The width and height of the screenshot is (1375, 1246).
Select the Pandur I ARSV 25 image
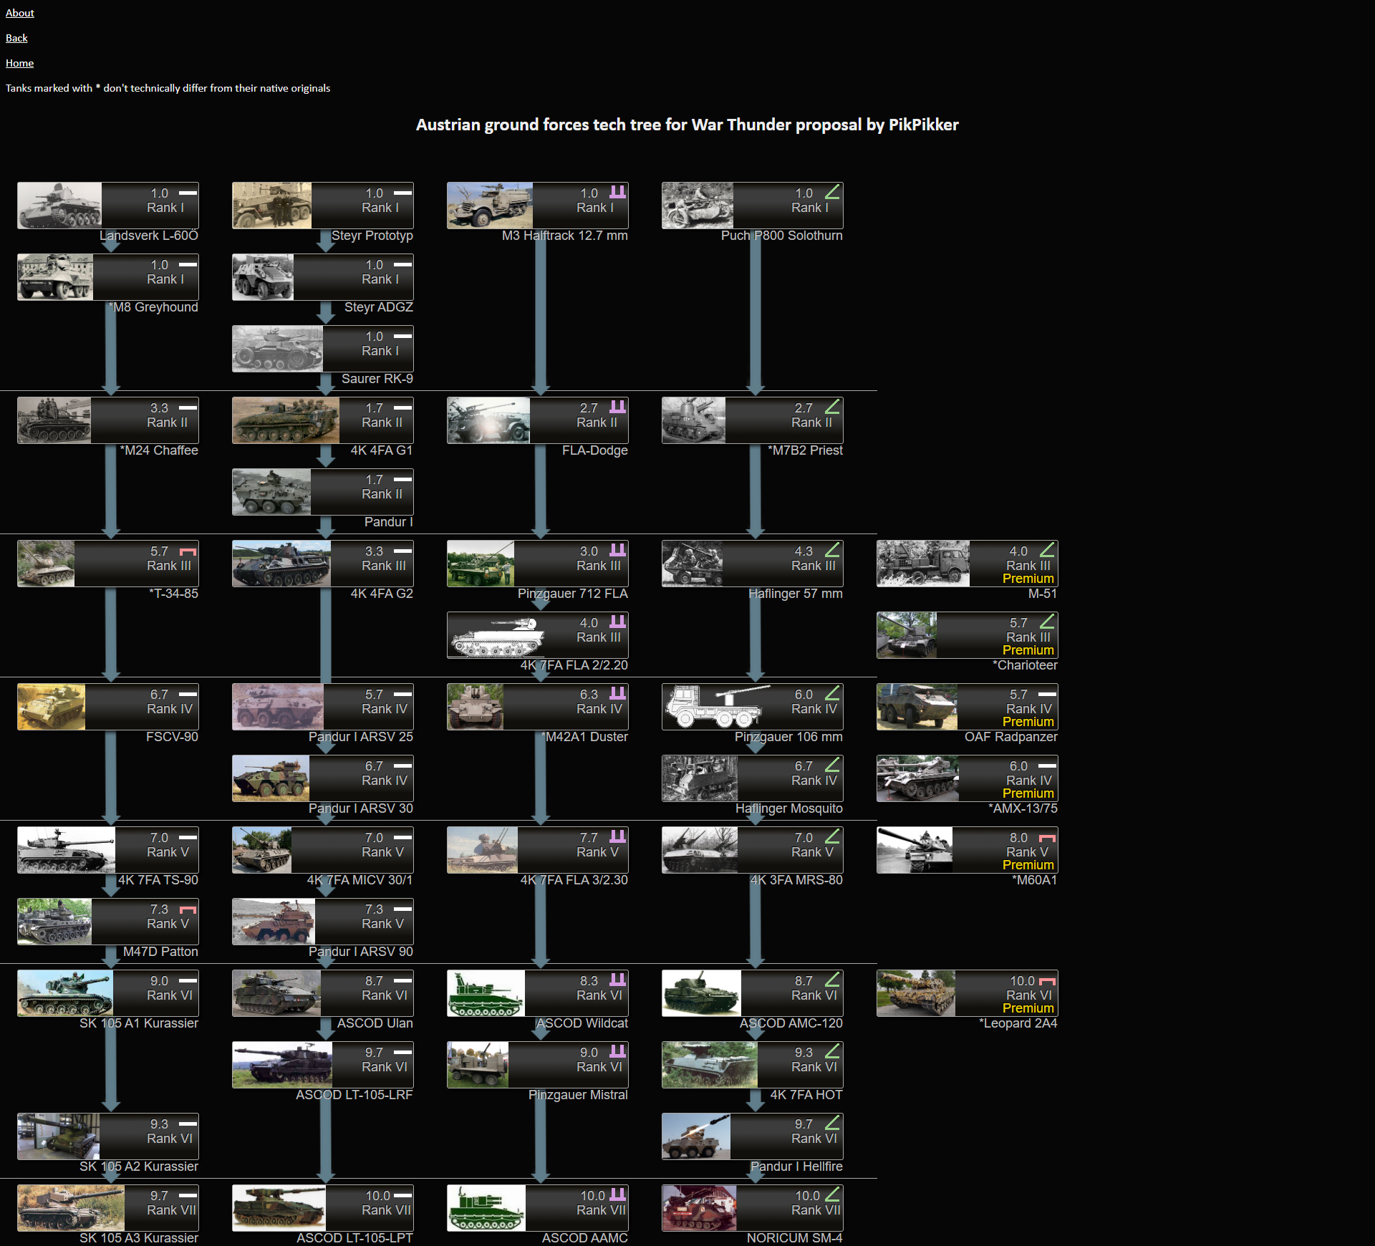pos(278,707)
